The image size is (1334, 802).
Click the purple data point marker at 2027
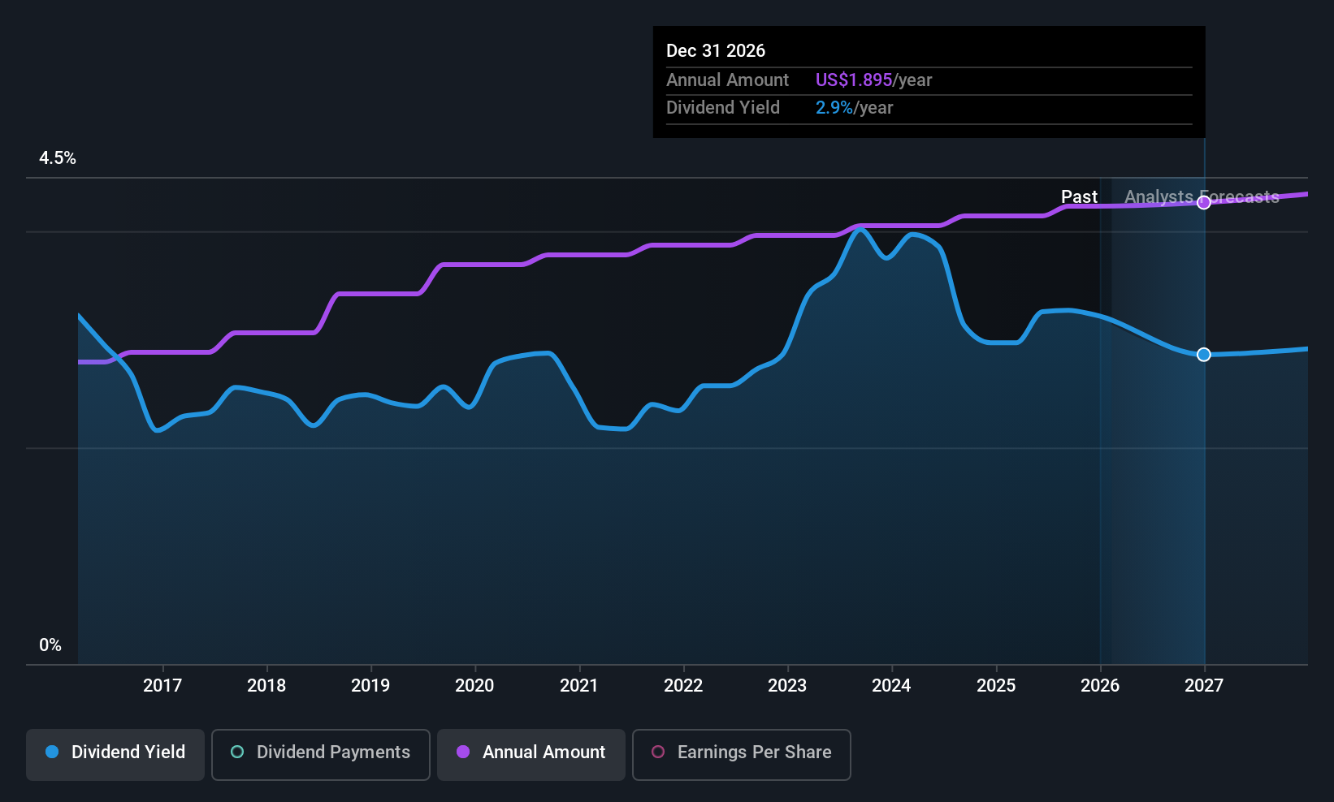click(x=1204, y=203)
